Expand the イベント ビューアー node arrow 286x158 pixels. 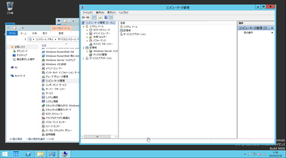pyautogui.click(x=87, y=34)
